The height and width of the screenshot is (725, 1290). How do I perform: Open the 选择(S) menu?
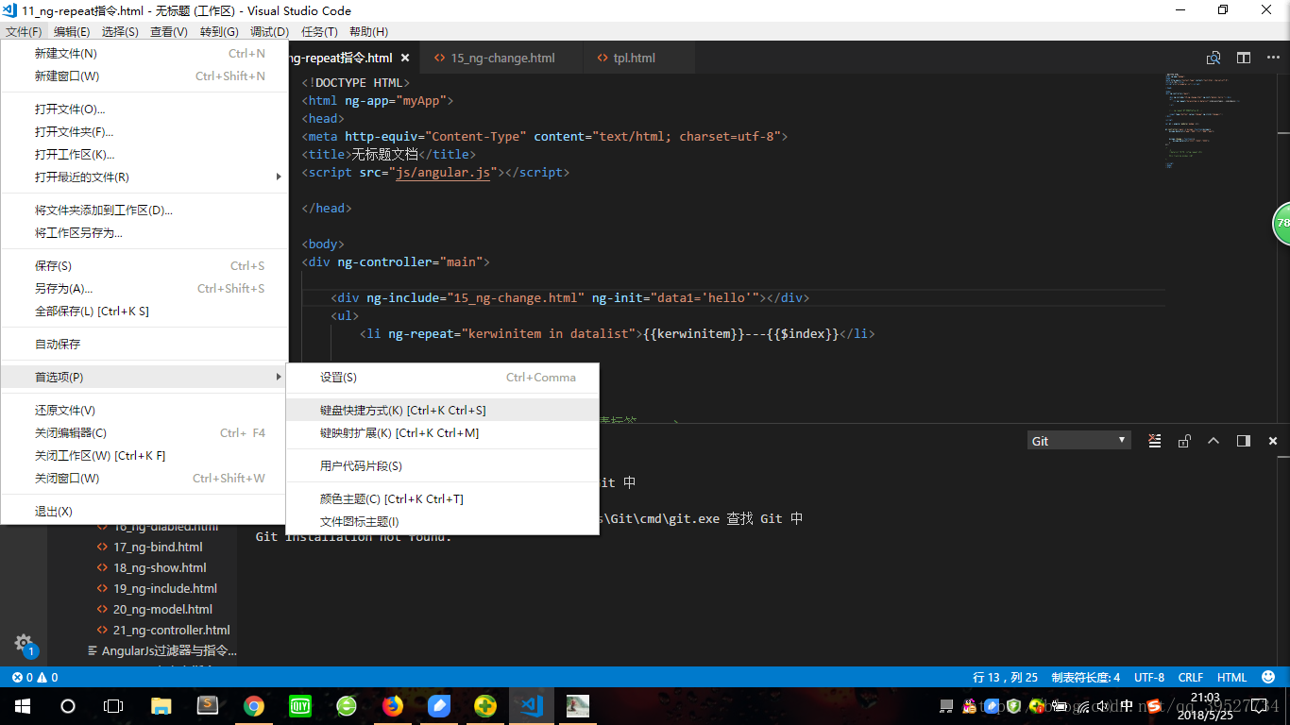click(x=120, y=31)
